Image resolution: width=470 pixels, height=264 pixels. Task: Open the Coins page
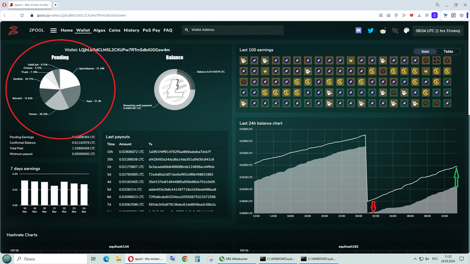tap(114, 30)
